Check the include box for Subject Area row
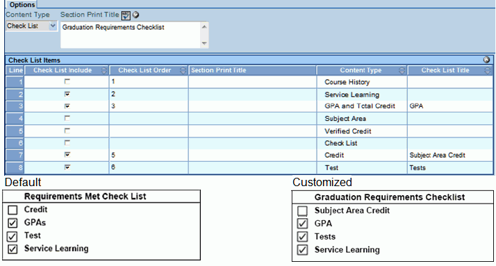 67,118
